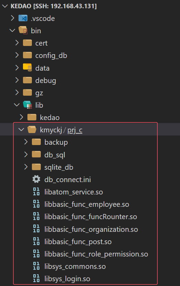The height and width of the screenshot is (286, 180).
Task: Expand the sqlite_db folder arrow
Action: click(x=26, y=167)
